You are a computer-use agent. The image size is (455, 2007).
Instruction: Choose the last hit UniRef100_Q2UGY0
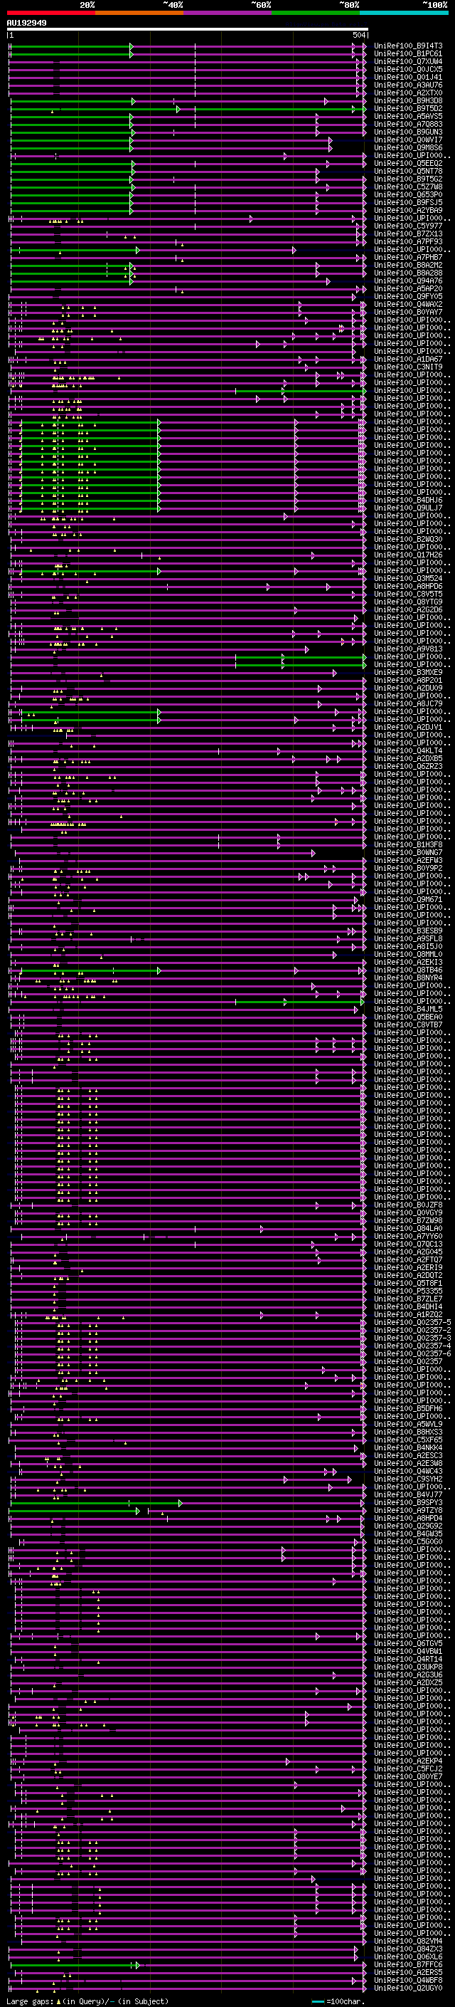click(408, 1988)
